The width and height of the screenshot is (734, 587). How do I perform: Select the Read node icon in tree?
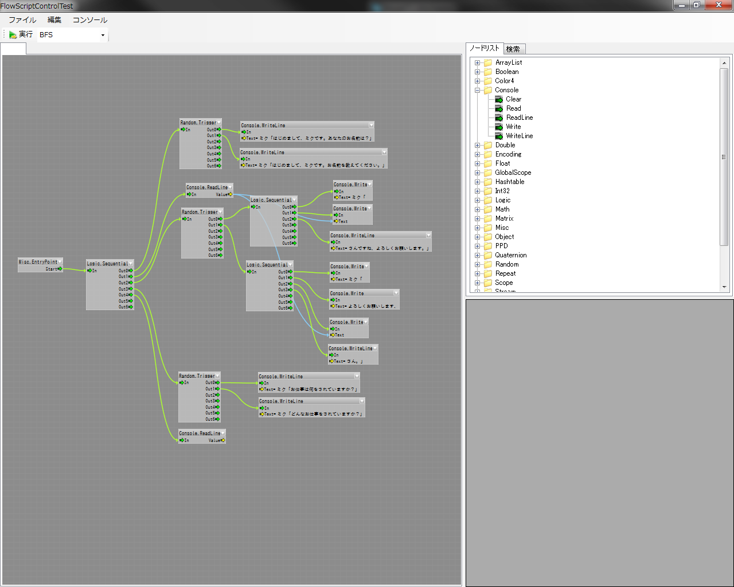[x=499, y=108]
